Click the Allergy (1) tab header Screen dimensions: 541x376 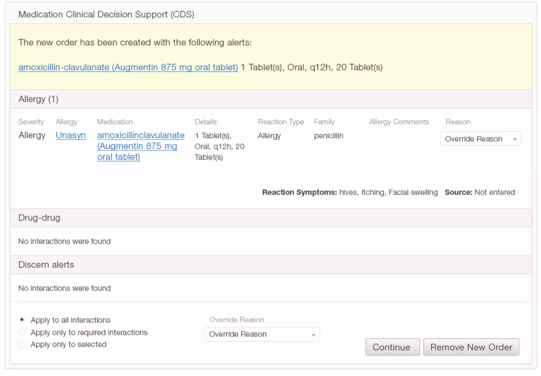[38, 99]
